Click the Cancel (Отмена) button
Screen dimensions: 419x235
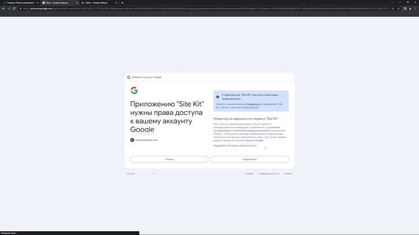point(170,159)
